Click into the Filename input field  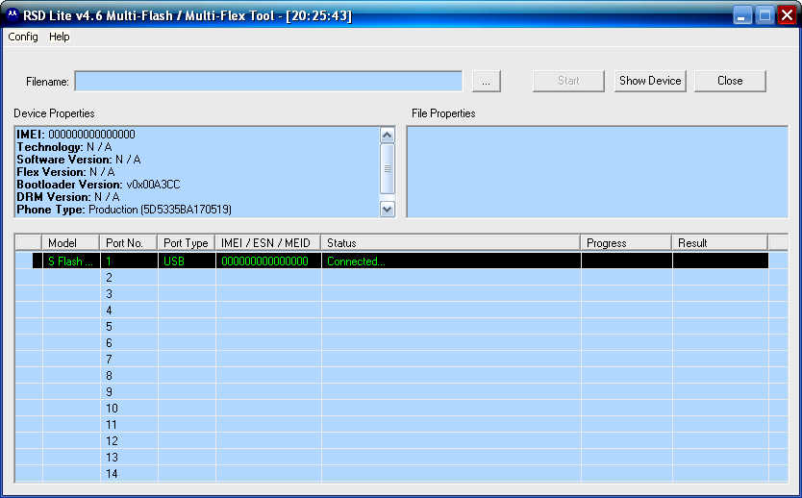point(268,82)
